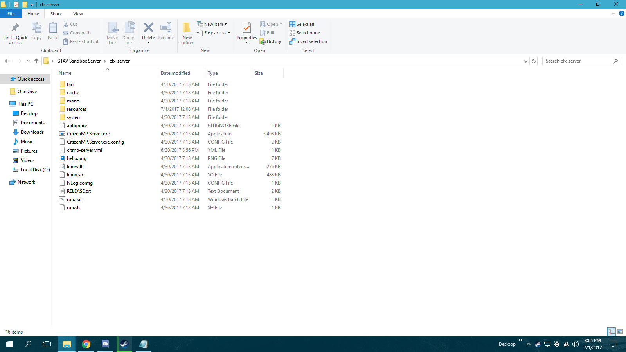626x352 pixels.
Task: Click Invert selection
Action: 308,41
